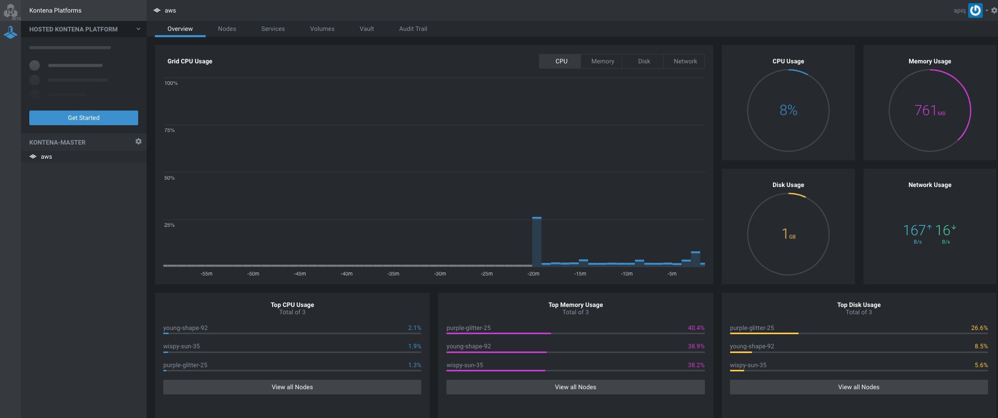Image resolution: width=998 pixels, height=418 pixels.
Task: Switch chart to Memory view
Action: pyautogui.click(x=602, y=61)
